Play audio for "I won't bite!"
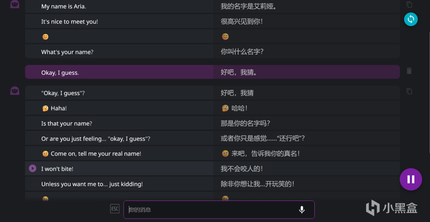 [33, 168]
